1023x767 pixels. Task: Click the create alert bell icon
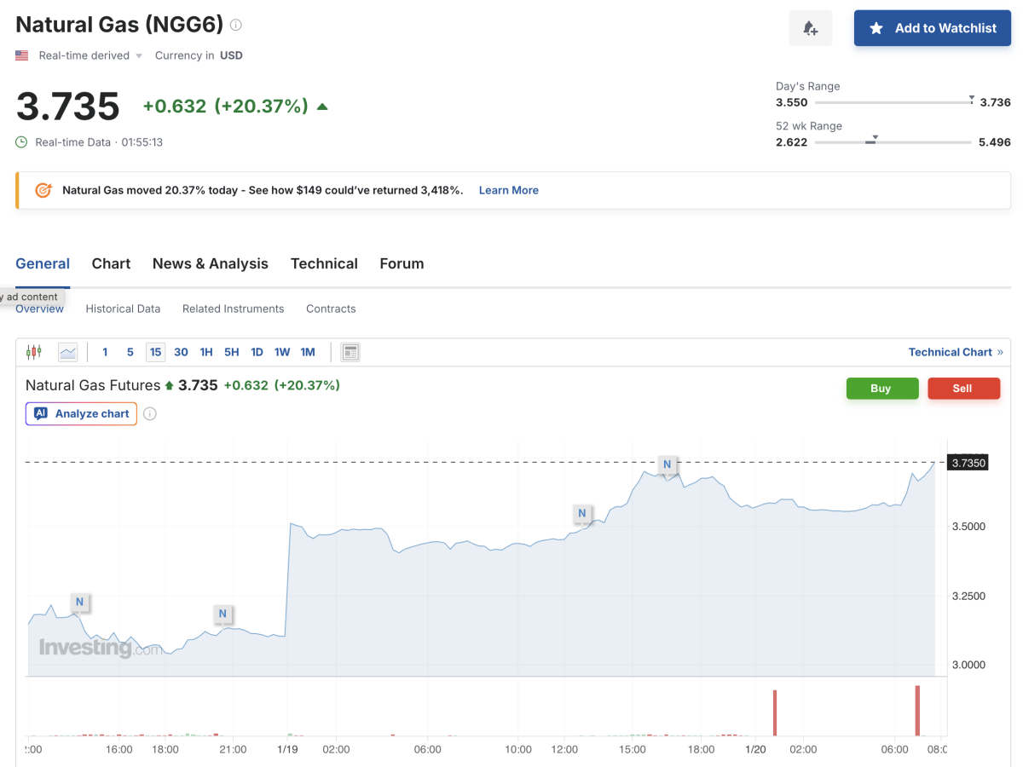(810, 28)
